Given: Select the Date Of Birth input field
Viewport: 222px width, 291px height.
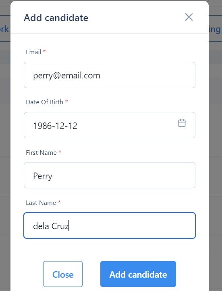Looking at the screenshot, I should [110, 125].
